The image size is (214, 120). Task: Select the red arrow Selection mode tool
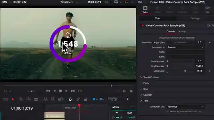pos(13,99)
